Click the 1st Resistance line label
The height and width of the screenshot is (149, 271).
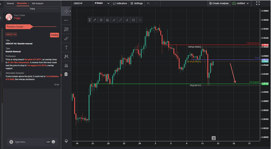(253, 43)
